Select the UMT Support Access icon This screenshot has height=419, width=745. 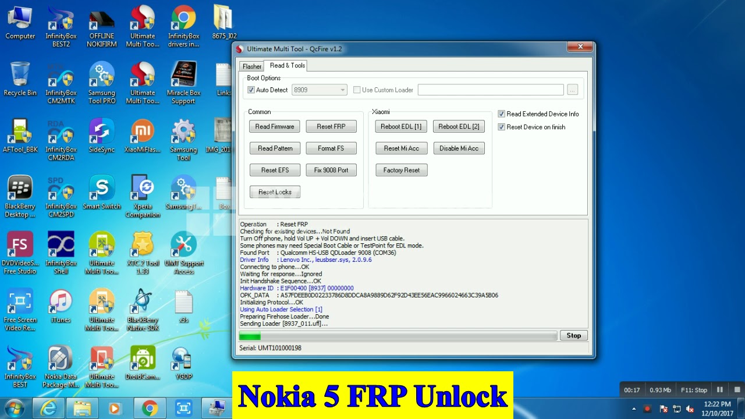click(x=183, y=253)
